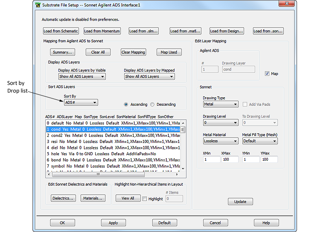Viewport: 332px width, 232px height.
Task: Open the Dielectrics... editor
Action: (63, 198)
